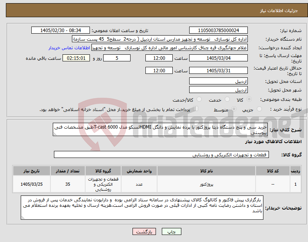The width and height of the screenshot is (308, 242).
Task: Select the خدمت radio button
Action: [x=227, y=99]
